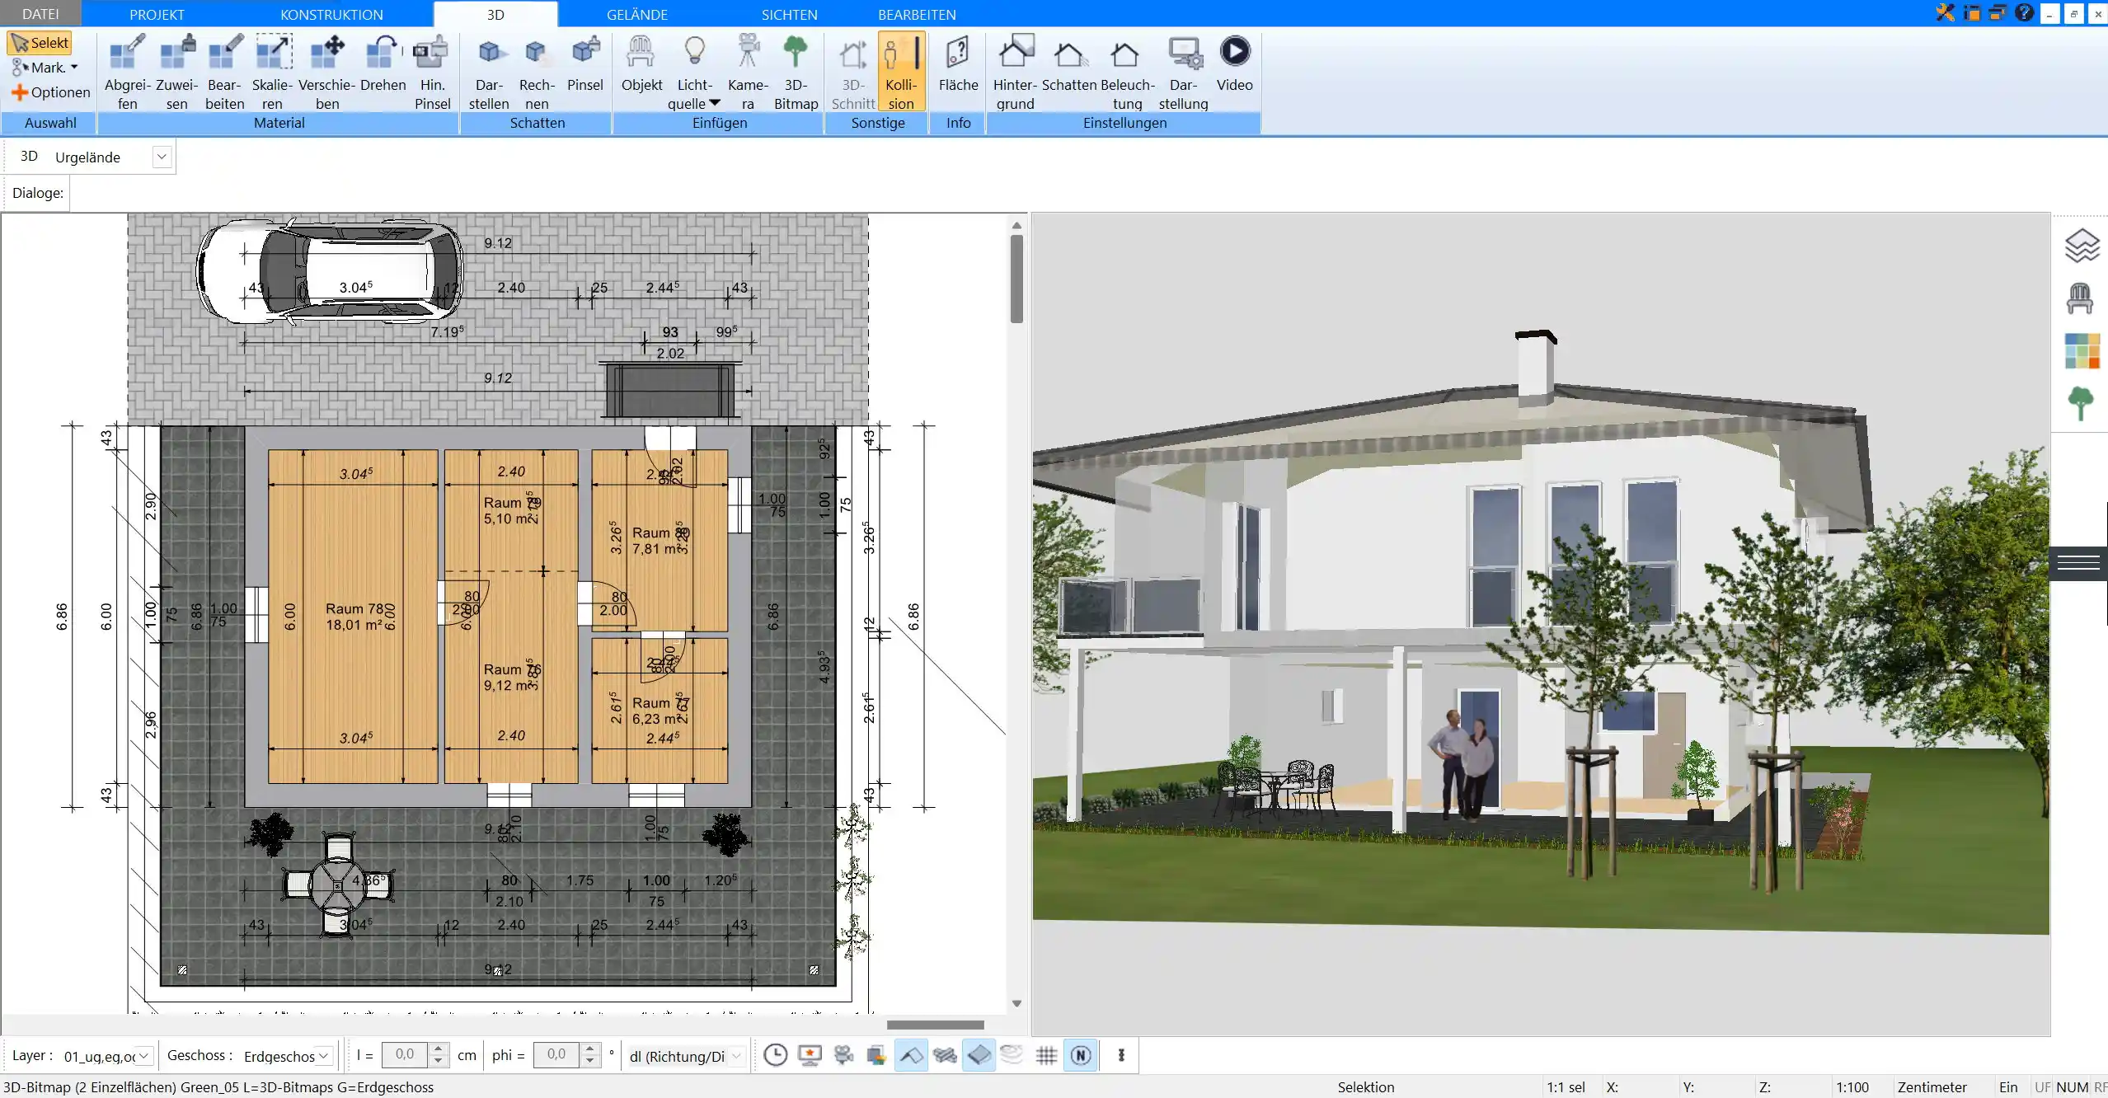Increase the phi angle value
The image size is (2108, 1098).
589,1049
